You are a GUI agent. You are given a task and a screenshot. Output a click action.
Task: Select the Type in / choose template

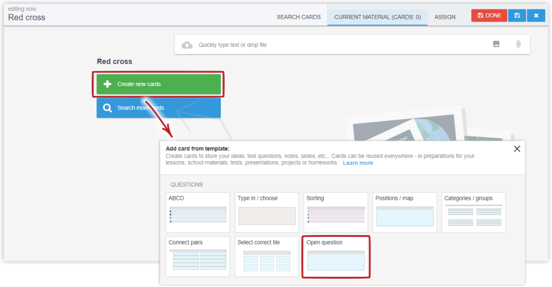pos(267,212)
